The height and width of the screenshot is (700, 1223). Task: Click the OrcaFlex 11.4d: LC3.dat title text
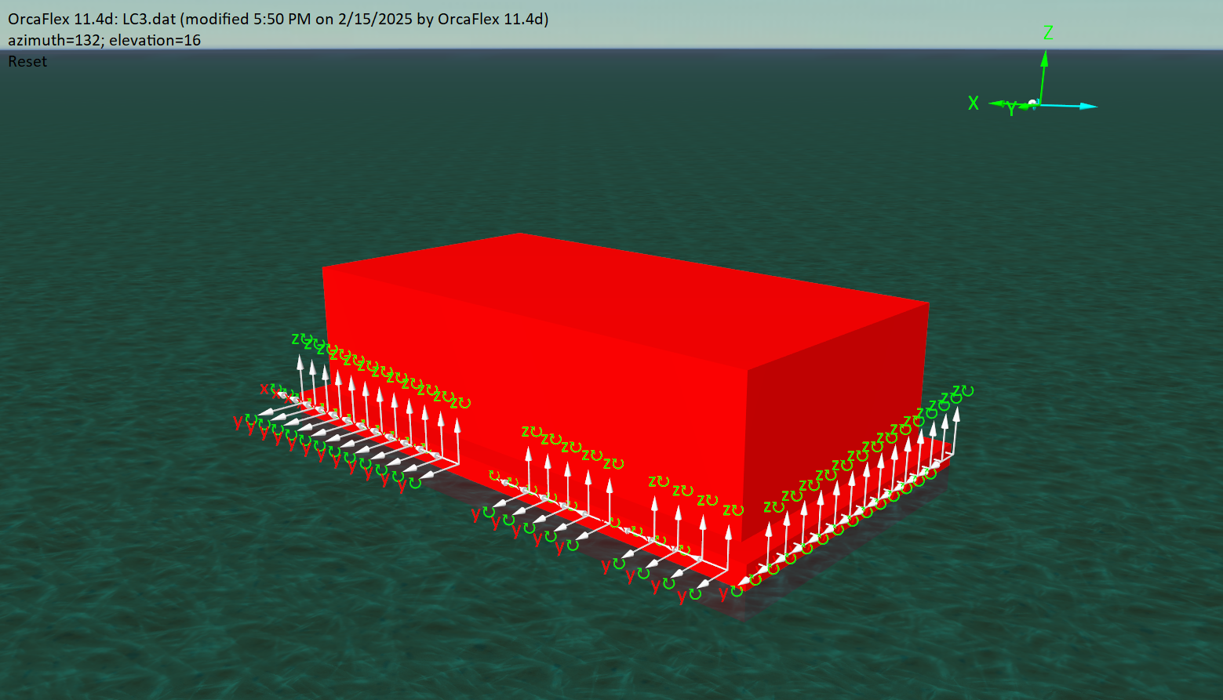[278, 20]
